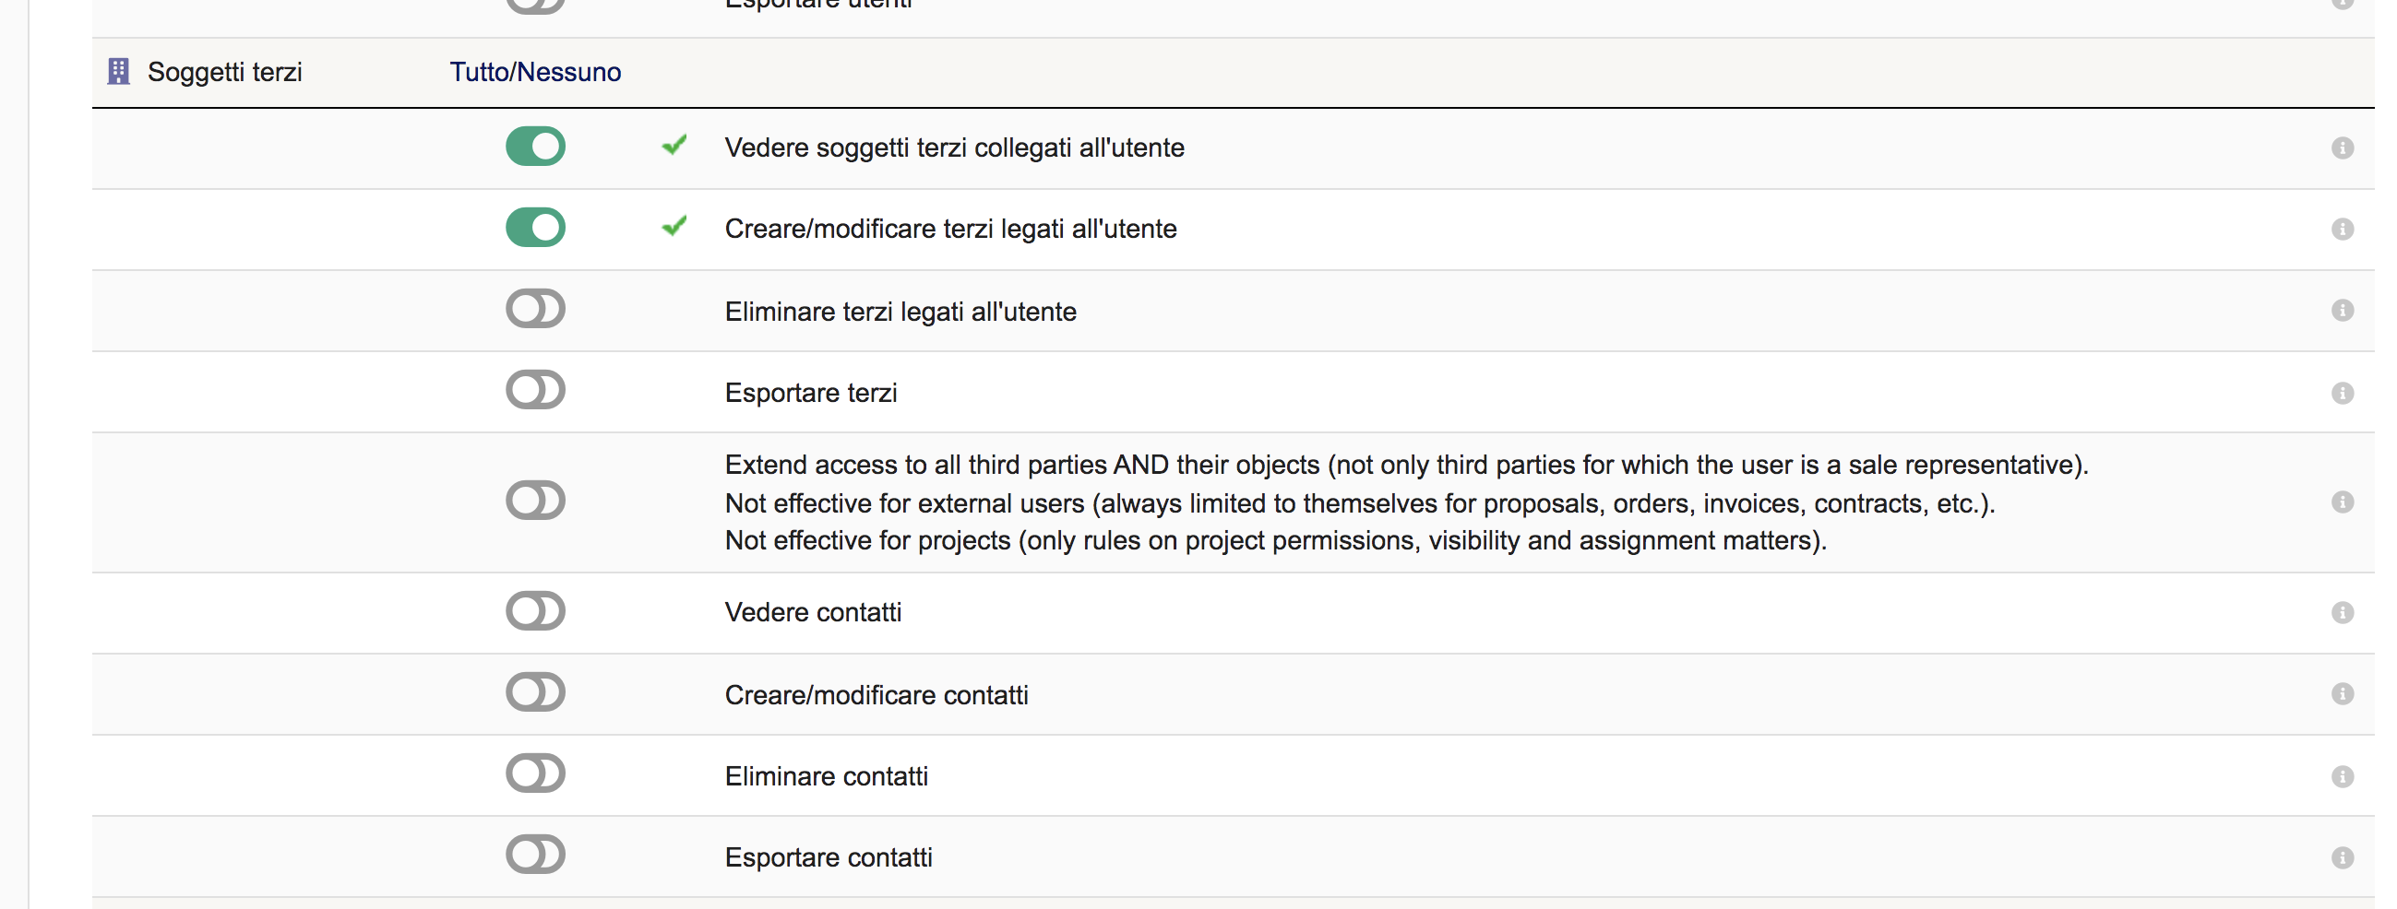
Task: Click info icon for Creare/modificare contatti
Action: click(2342, 694)
